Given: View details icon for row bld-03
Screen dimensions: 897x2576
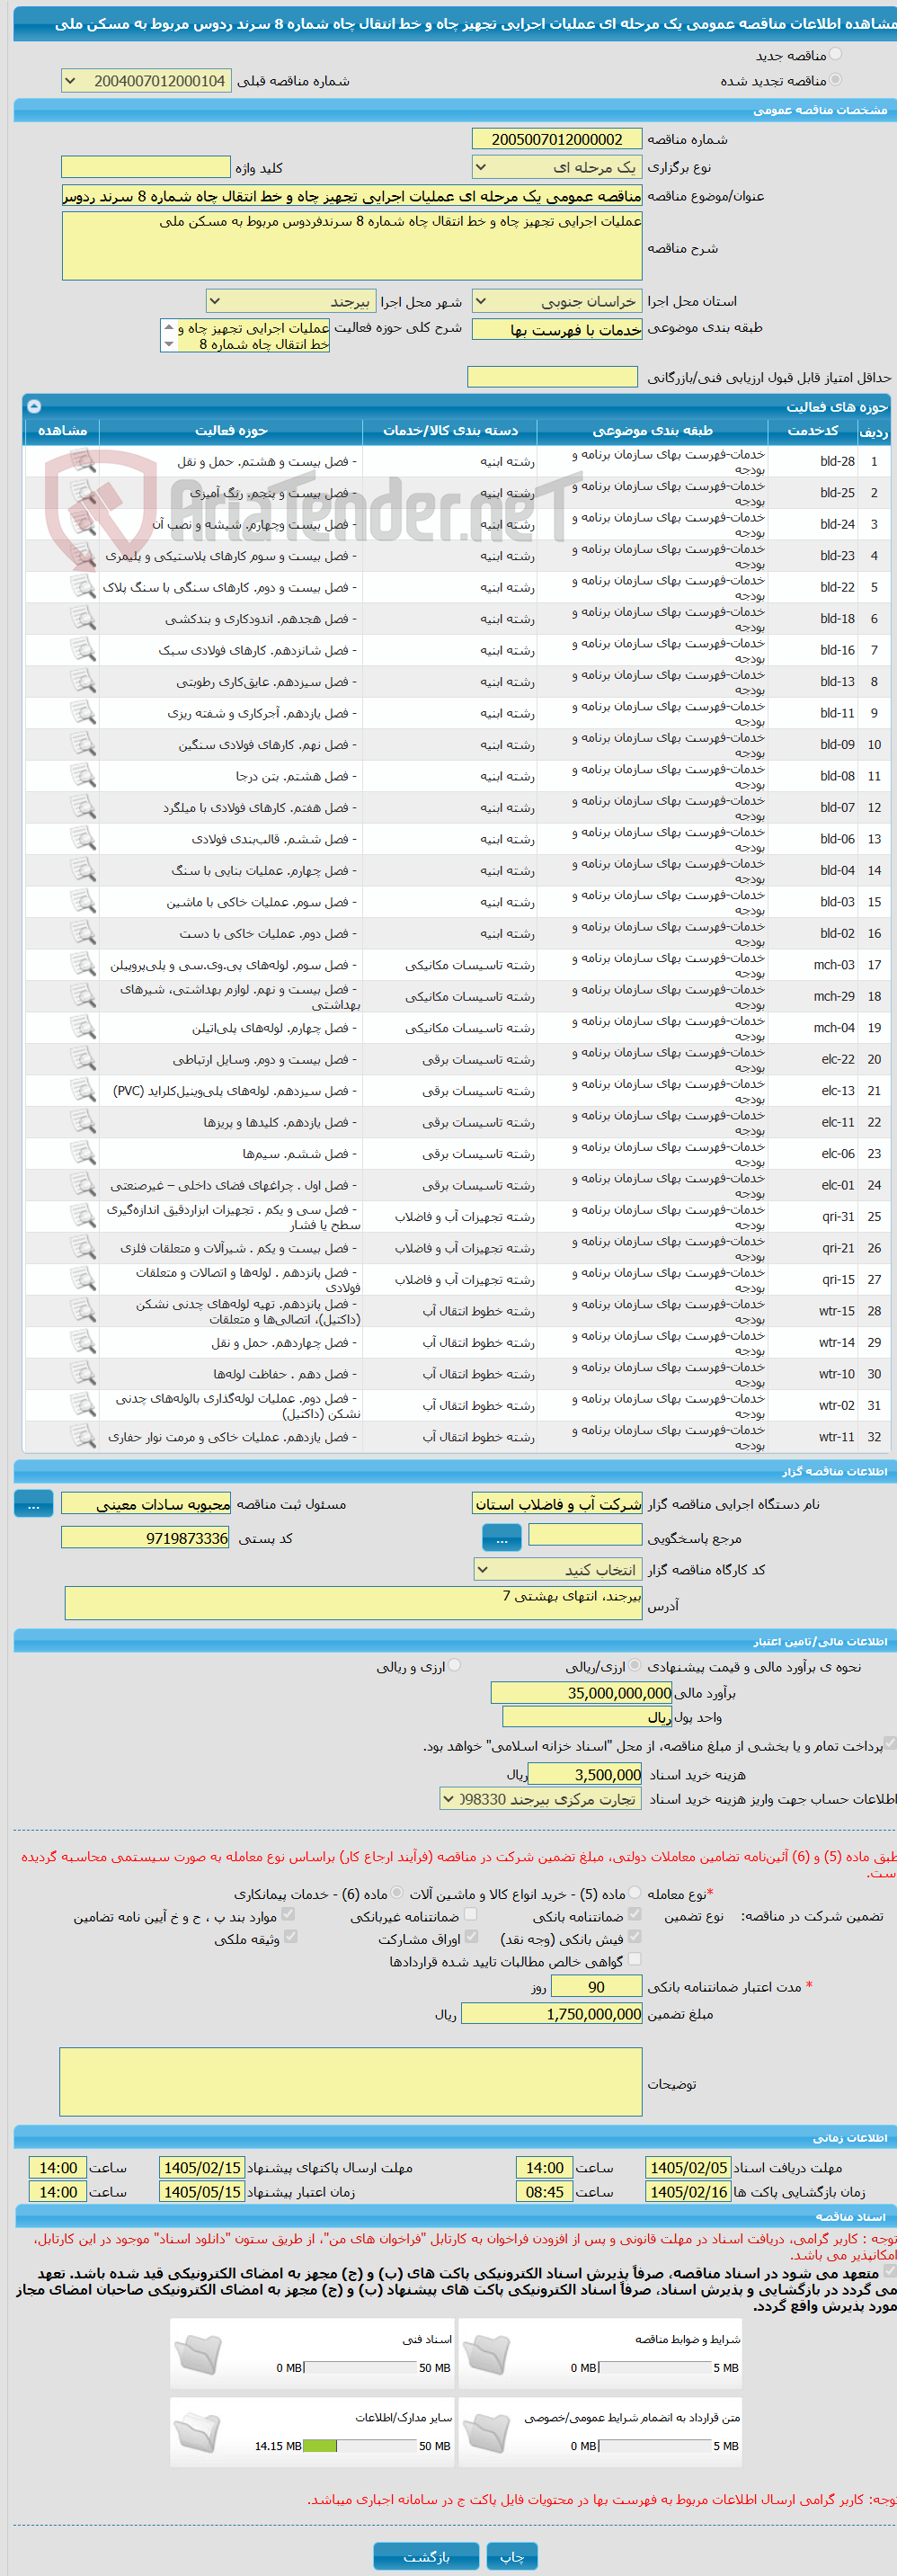Looking at the screenshot, I should click(x=83, y=902).
